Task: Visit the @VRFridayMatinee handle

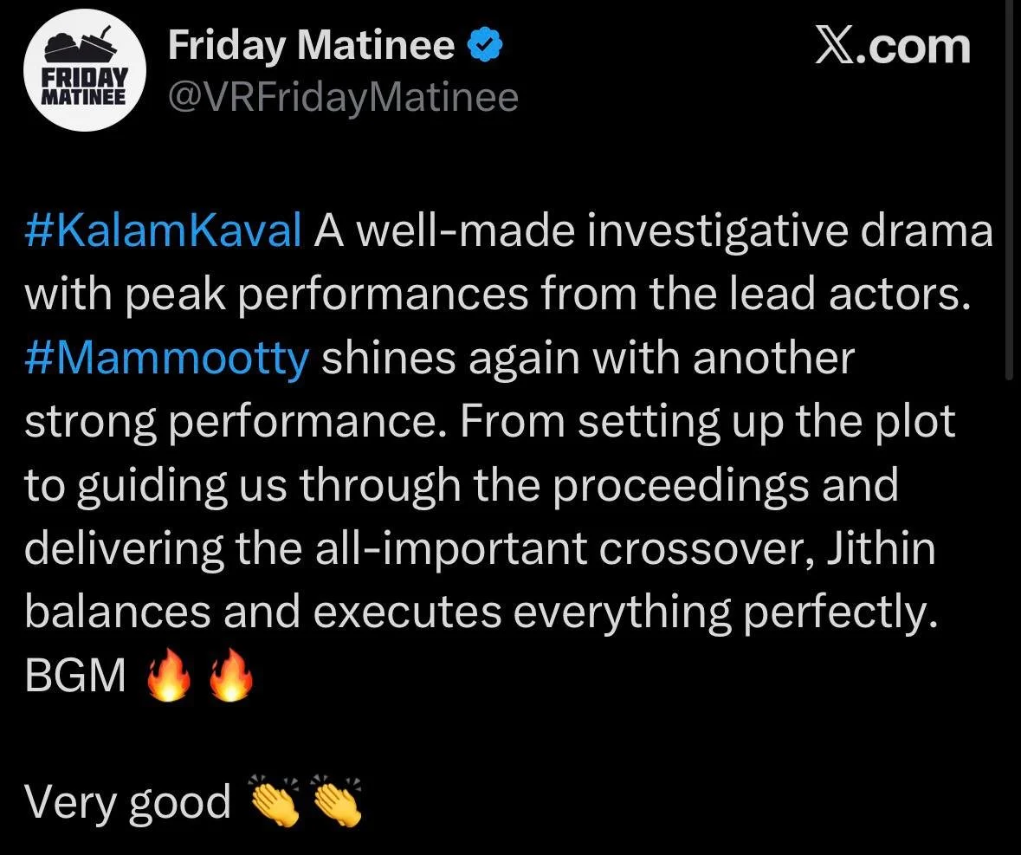Action: click(x=343, y=99)
